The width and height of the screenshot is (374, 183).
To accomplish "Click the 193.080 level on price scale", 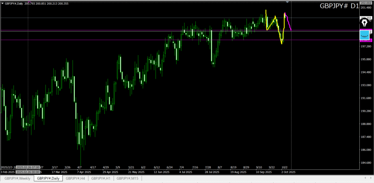I will (366, 85).
